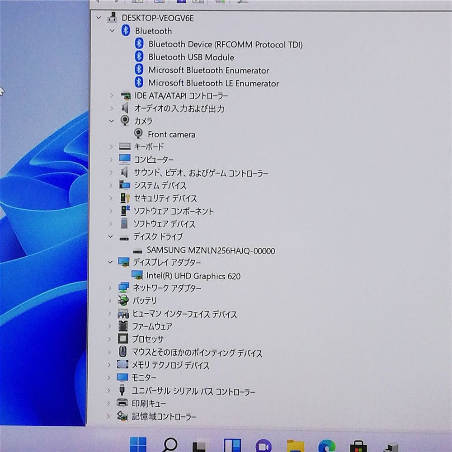This screenshot has height=452, width=452.
Task: Expand オーディオの入力および出力 category
Action: (112, 108)
